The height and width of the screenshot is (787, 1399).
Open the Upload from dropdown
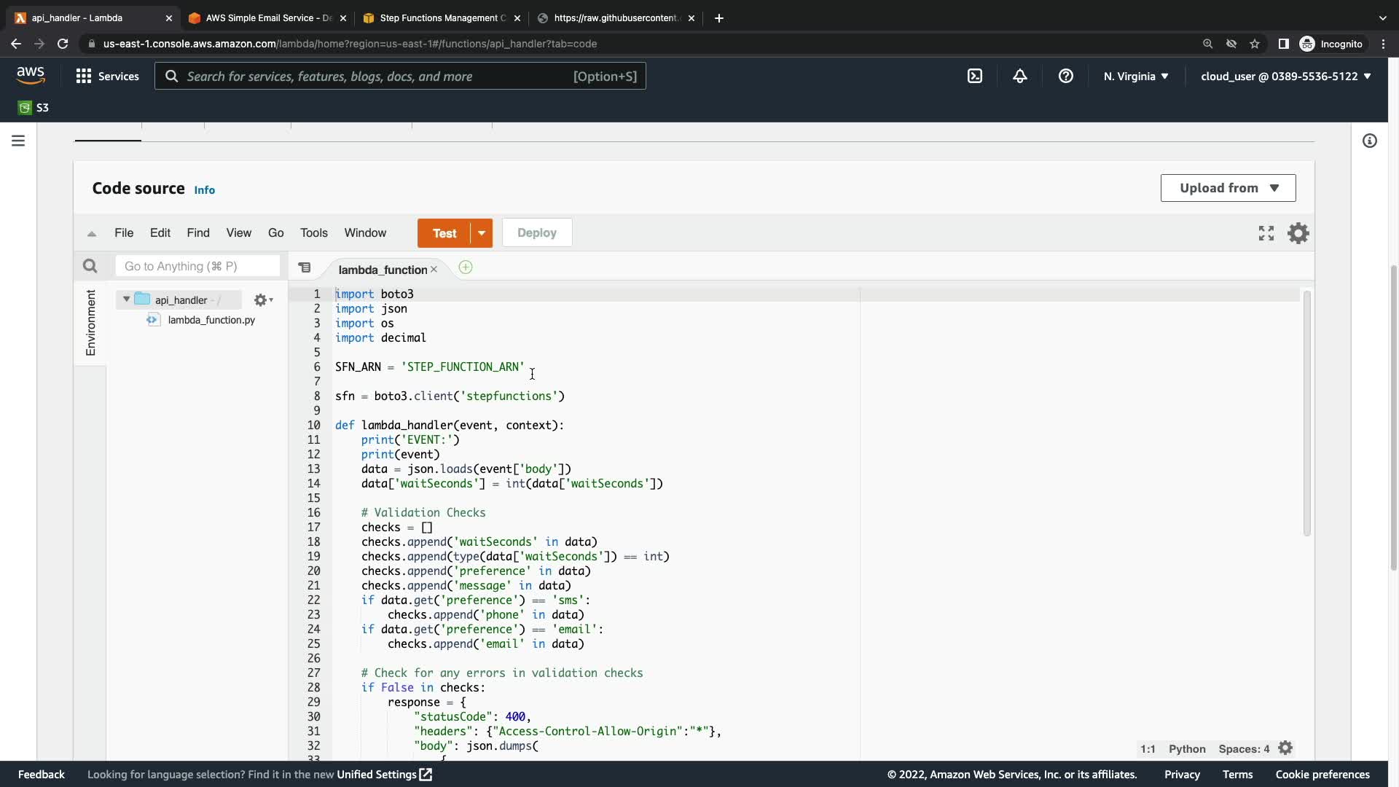[1228, 188]
